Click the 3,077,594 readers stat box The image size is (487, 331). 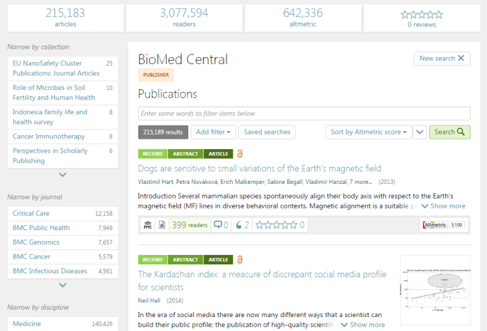click(x=184, y=18)
